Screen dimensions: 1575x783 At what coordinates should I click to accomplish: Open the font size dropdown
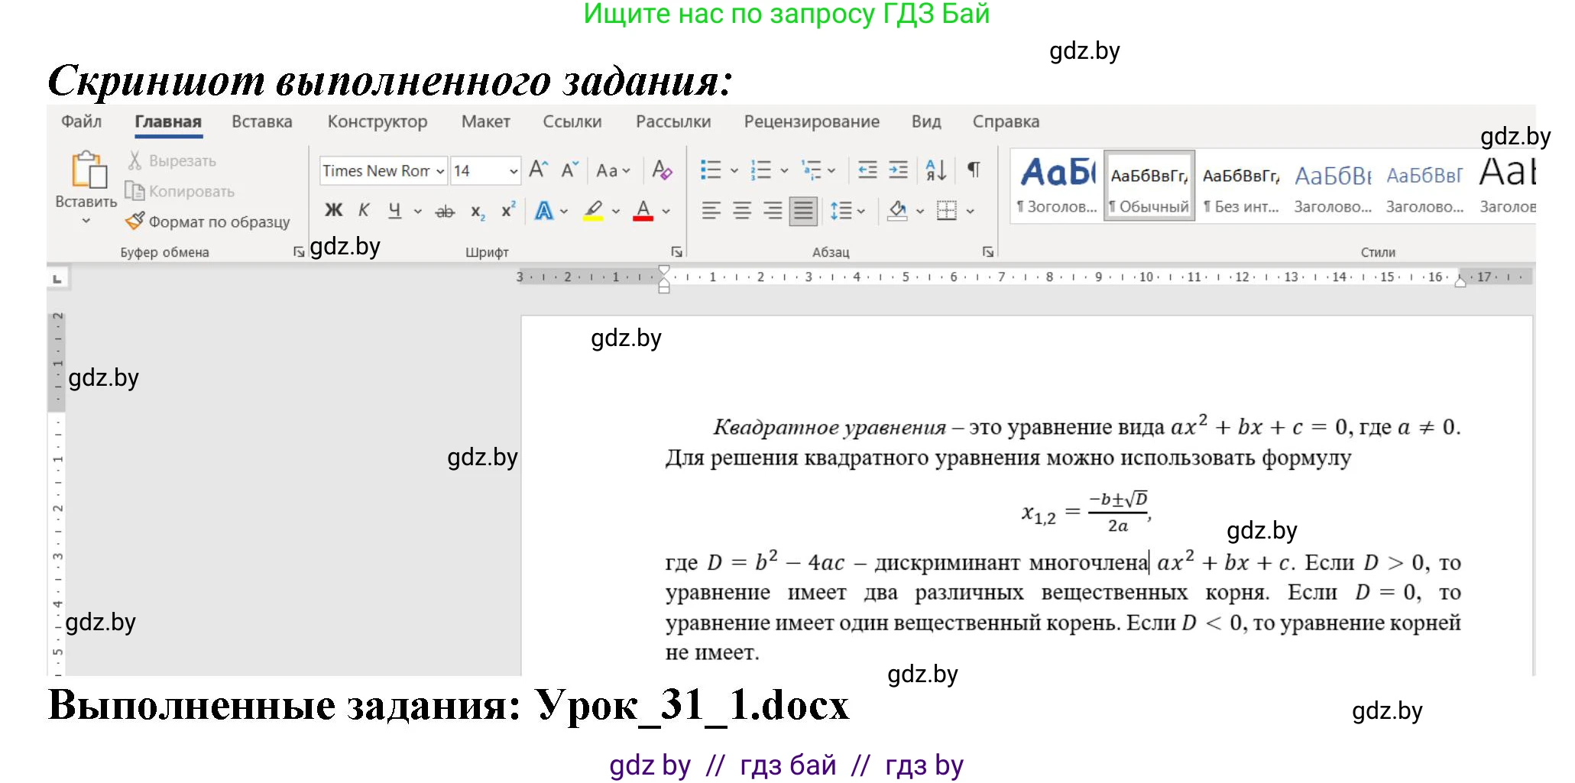coord(513,172)
